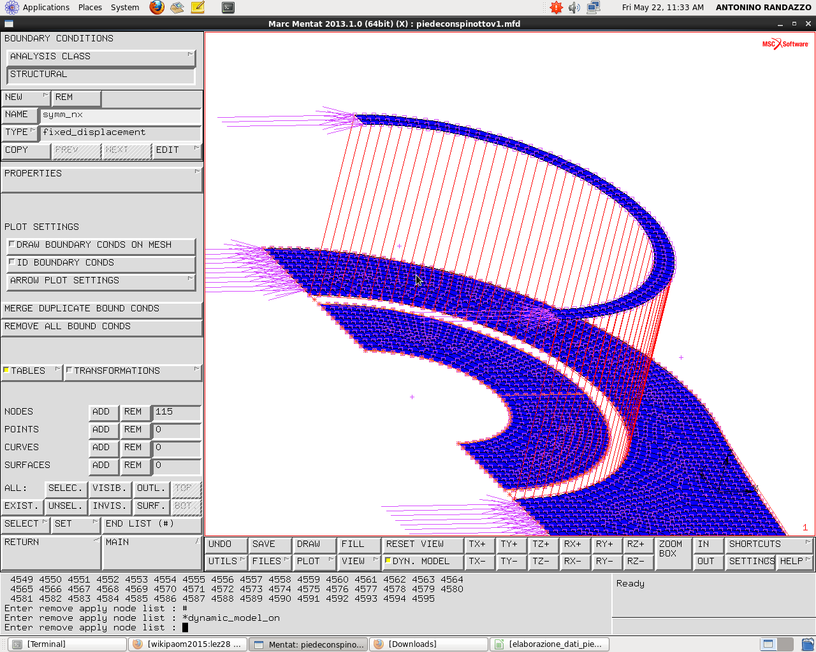Open the View menu
The height and width of the screenshot is (652, 816).
click(x=359, y=562)
